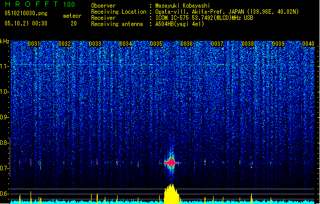The height and width of the screenshot is (204, 320).
Task: Click the large pink meteor echo burst
Action: (171, 163)
